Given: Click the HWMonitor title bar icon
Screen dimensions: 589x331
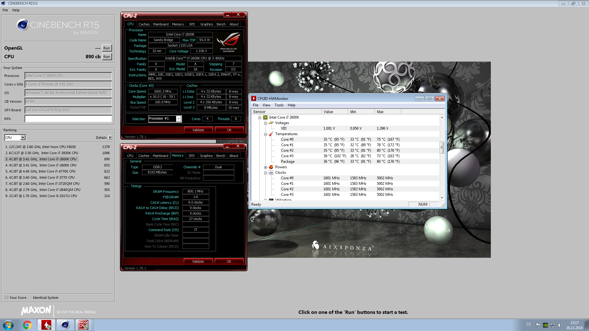Looking at the screenshot, I should coord(254,98).
